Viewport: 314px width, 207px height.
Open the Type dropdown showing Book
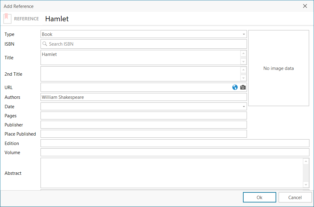(244, 34)
